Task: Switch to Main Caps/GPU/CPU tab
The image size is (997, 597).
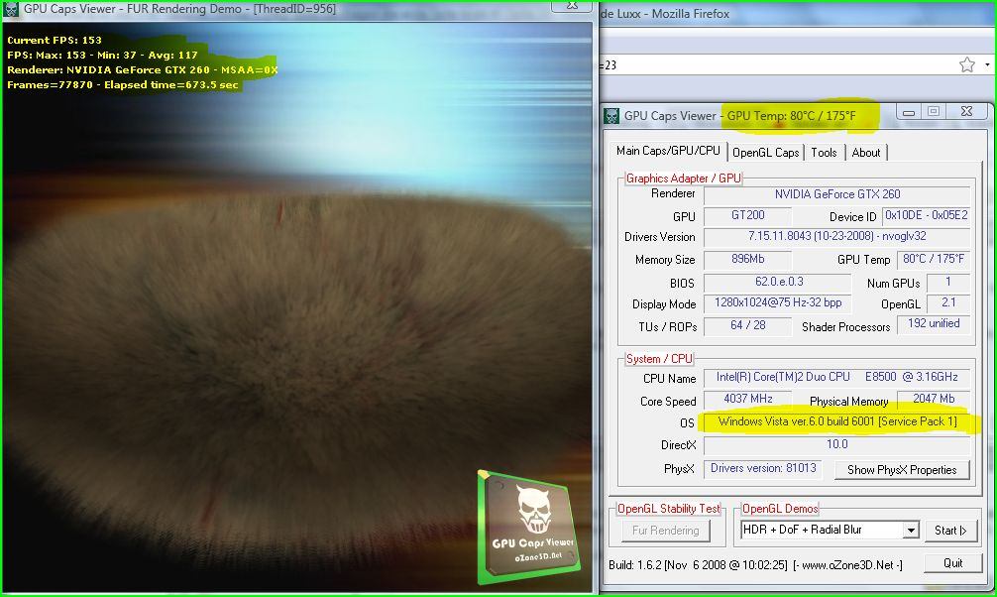Action: tap(668, 151)
